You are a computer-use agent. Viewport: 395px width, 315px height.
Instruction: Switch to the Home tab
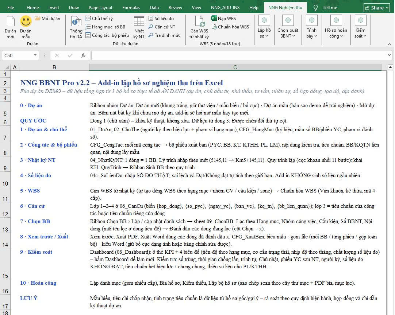33,8
